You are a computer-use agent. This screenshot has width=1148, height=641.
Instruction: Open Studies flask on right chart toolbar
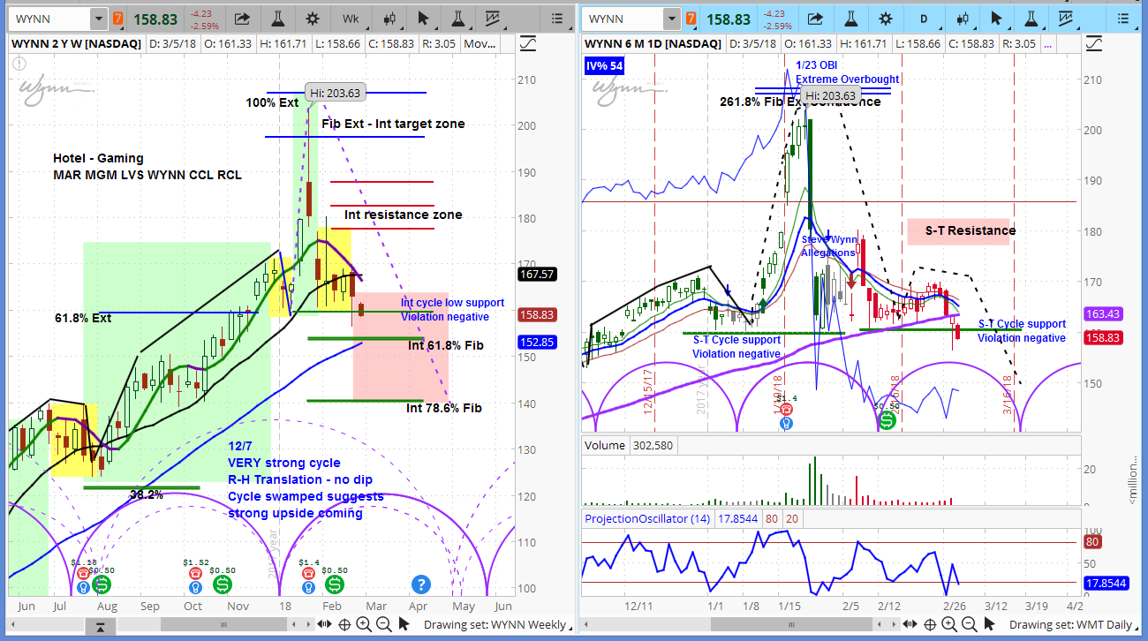click(x=850, y=19)
